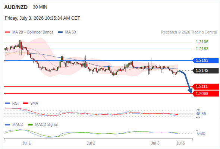This screenshot has width=220, height=149.
Task: Click the RSI value 46.55 readout
Action: click(x=201, y=114)
